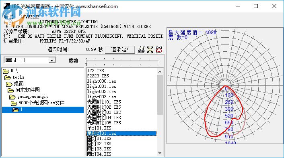Screen dimensions: 284x158
Task: Select file 光圈射灯03.IES
Action: [x=104, y=112]
